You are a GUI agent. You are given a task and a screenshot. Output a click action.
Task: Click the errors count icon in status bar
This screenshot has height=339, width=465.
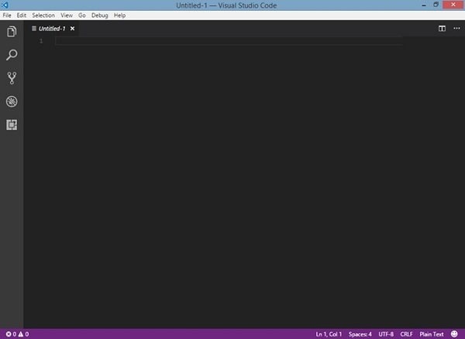[x=9, y=334]
